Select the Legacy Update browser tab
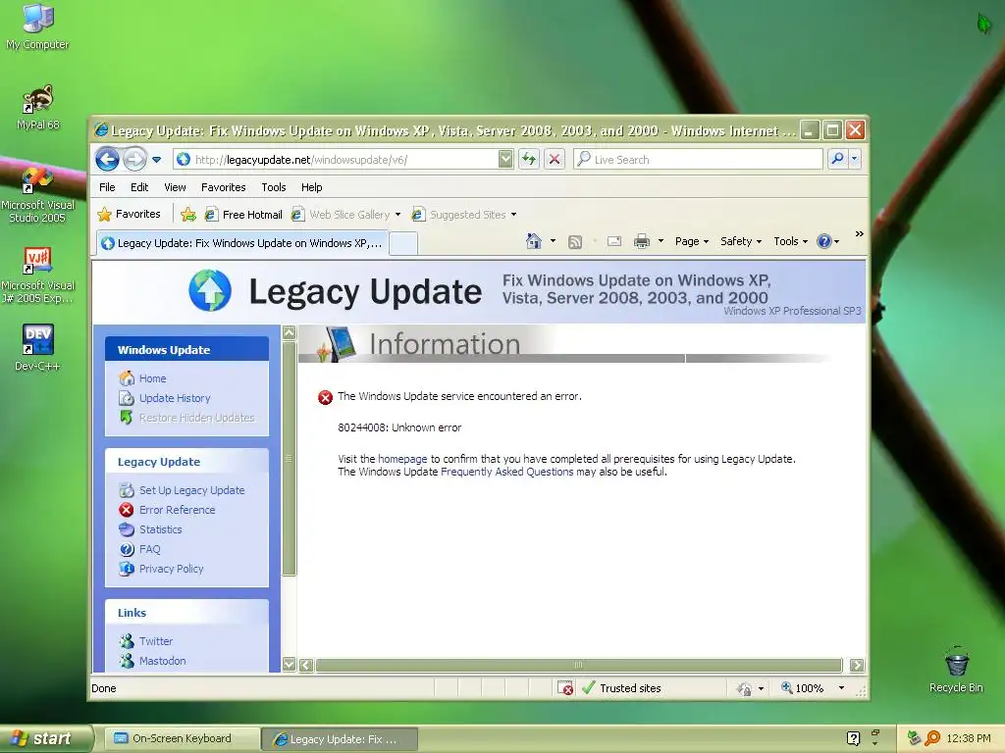 pyautogui.click(x=242, y=243)
